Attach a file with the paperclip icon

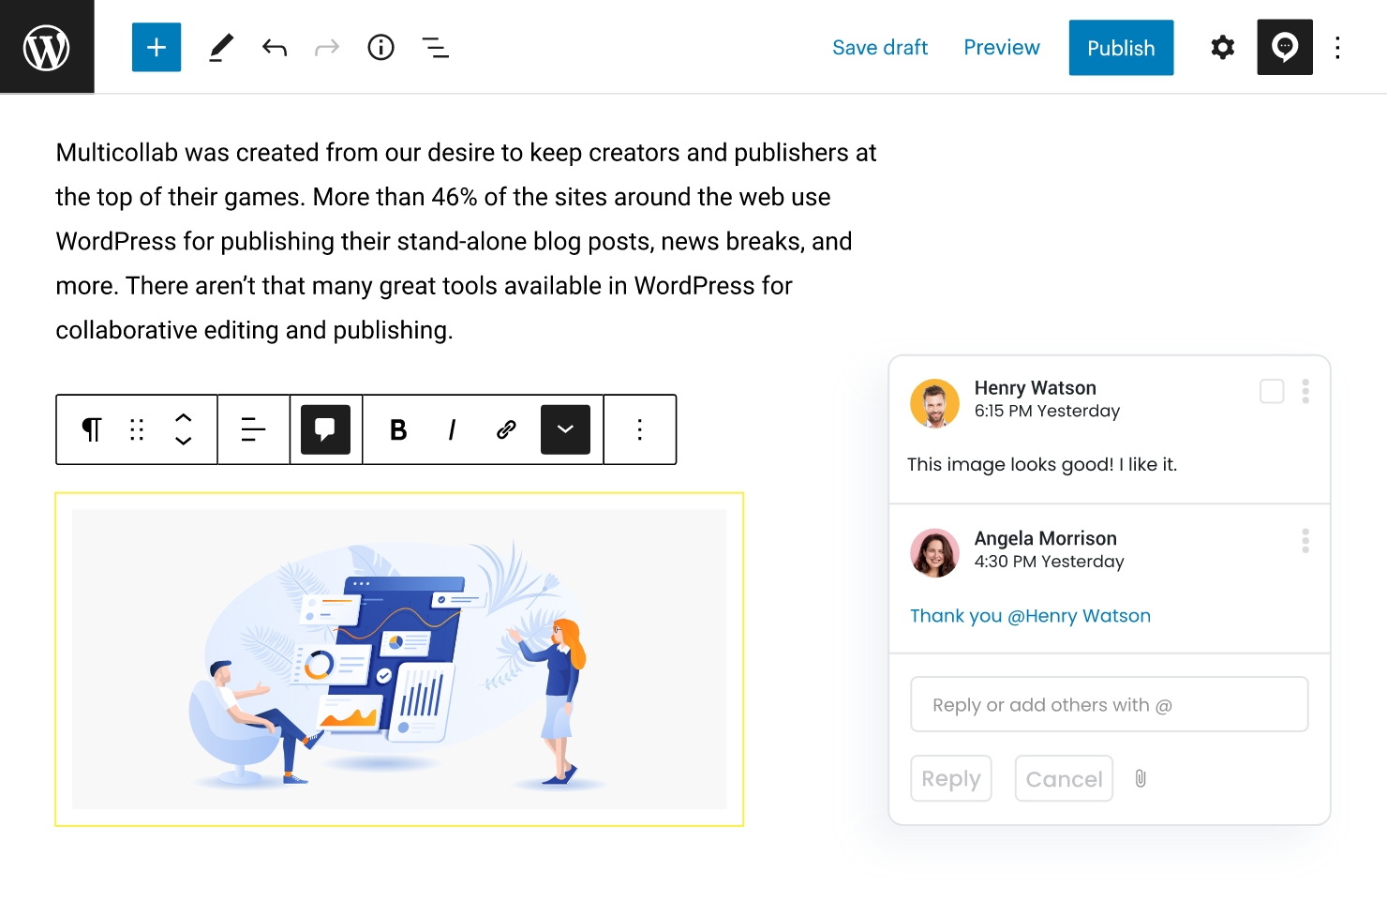coord(1141,778)
